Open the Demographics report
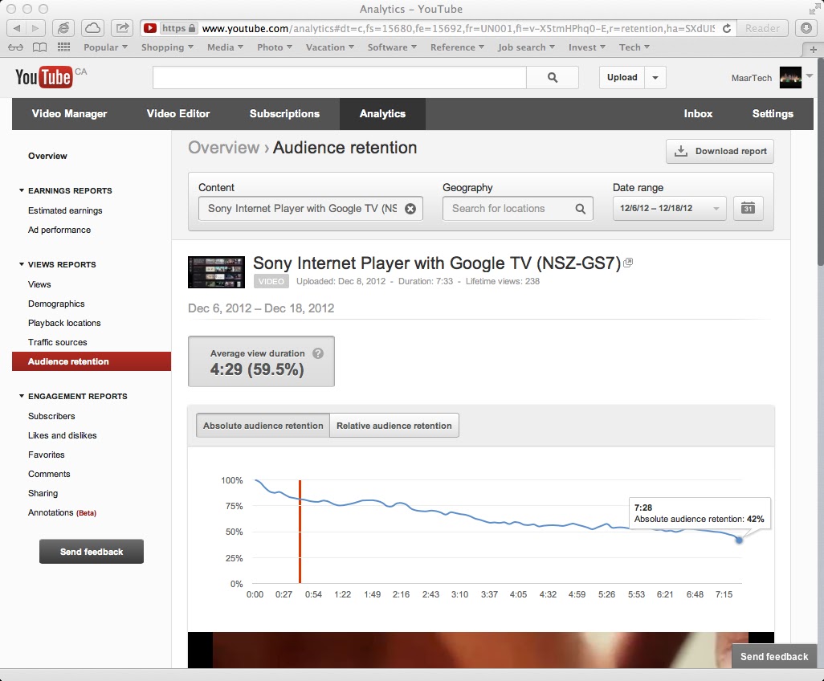824x681 pixels. click(56, 304)
